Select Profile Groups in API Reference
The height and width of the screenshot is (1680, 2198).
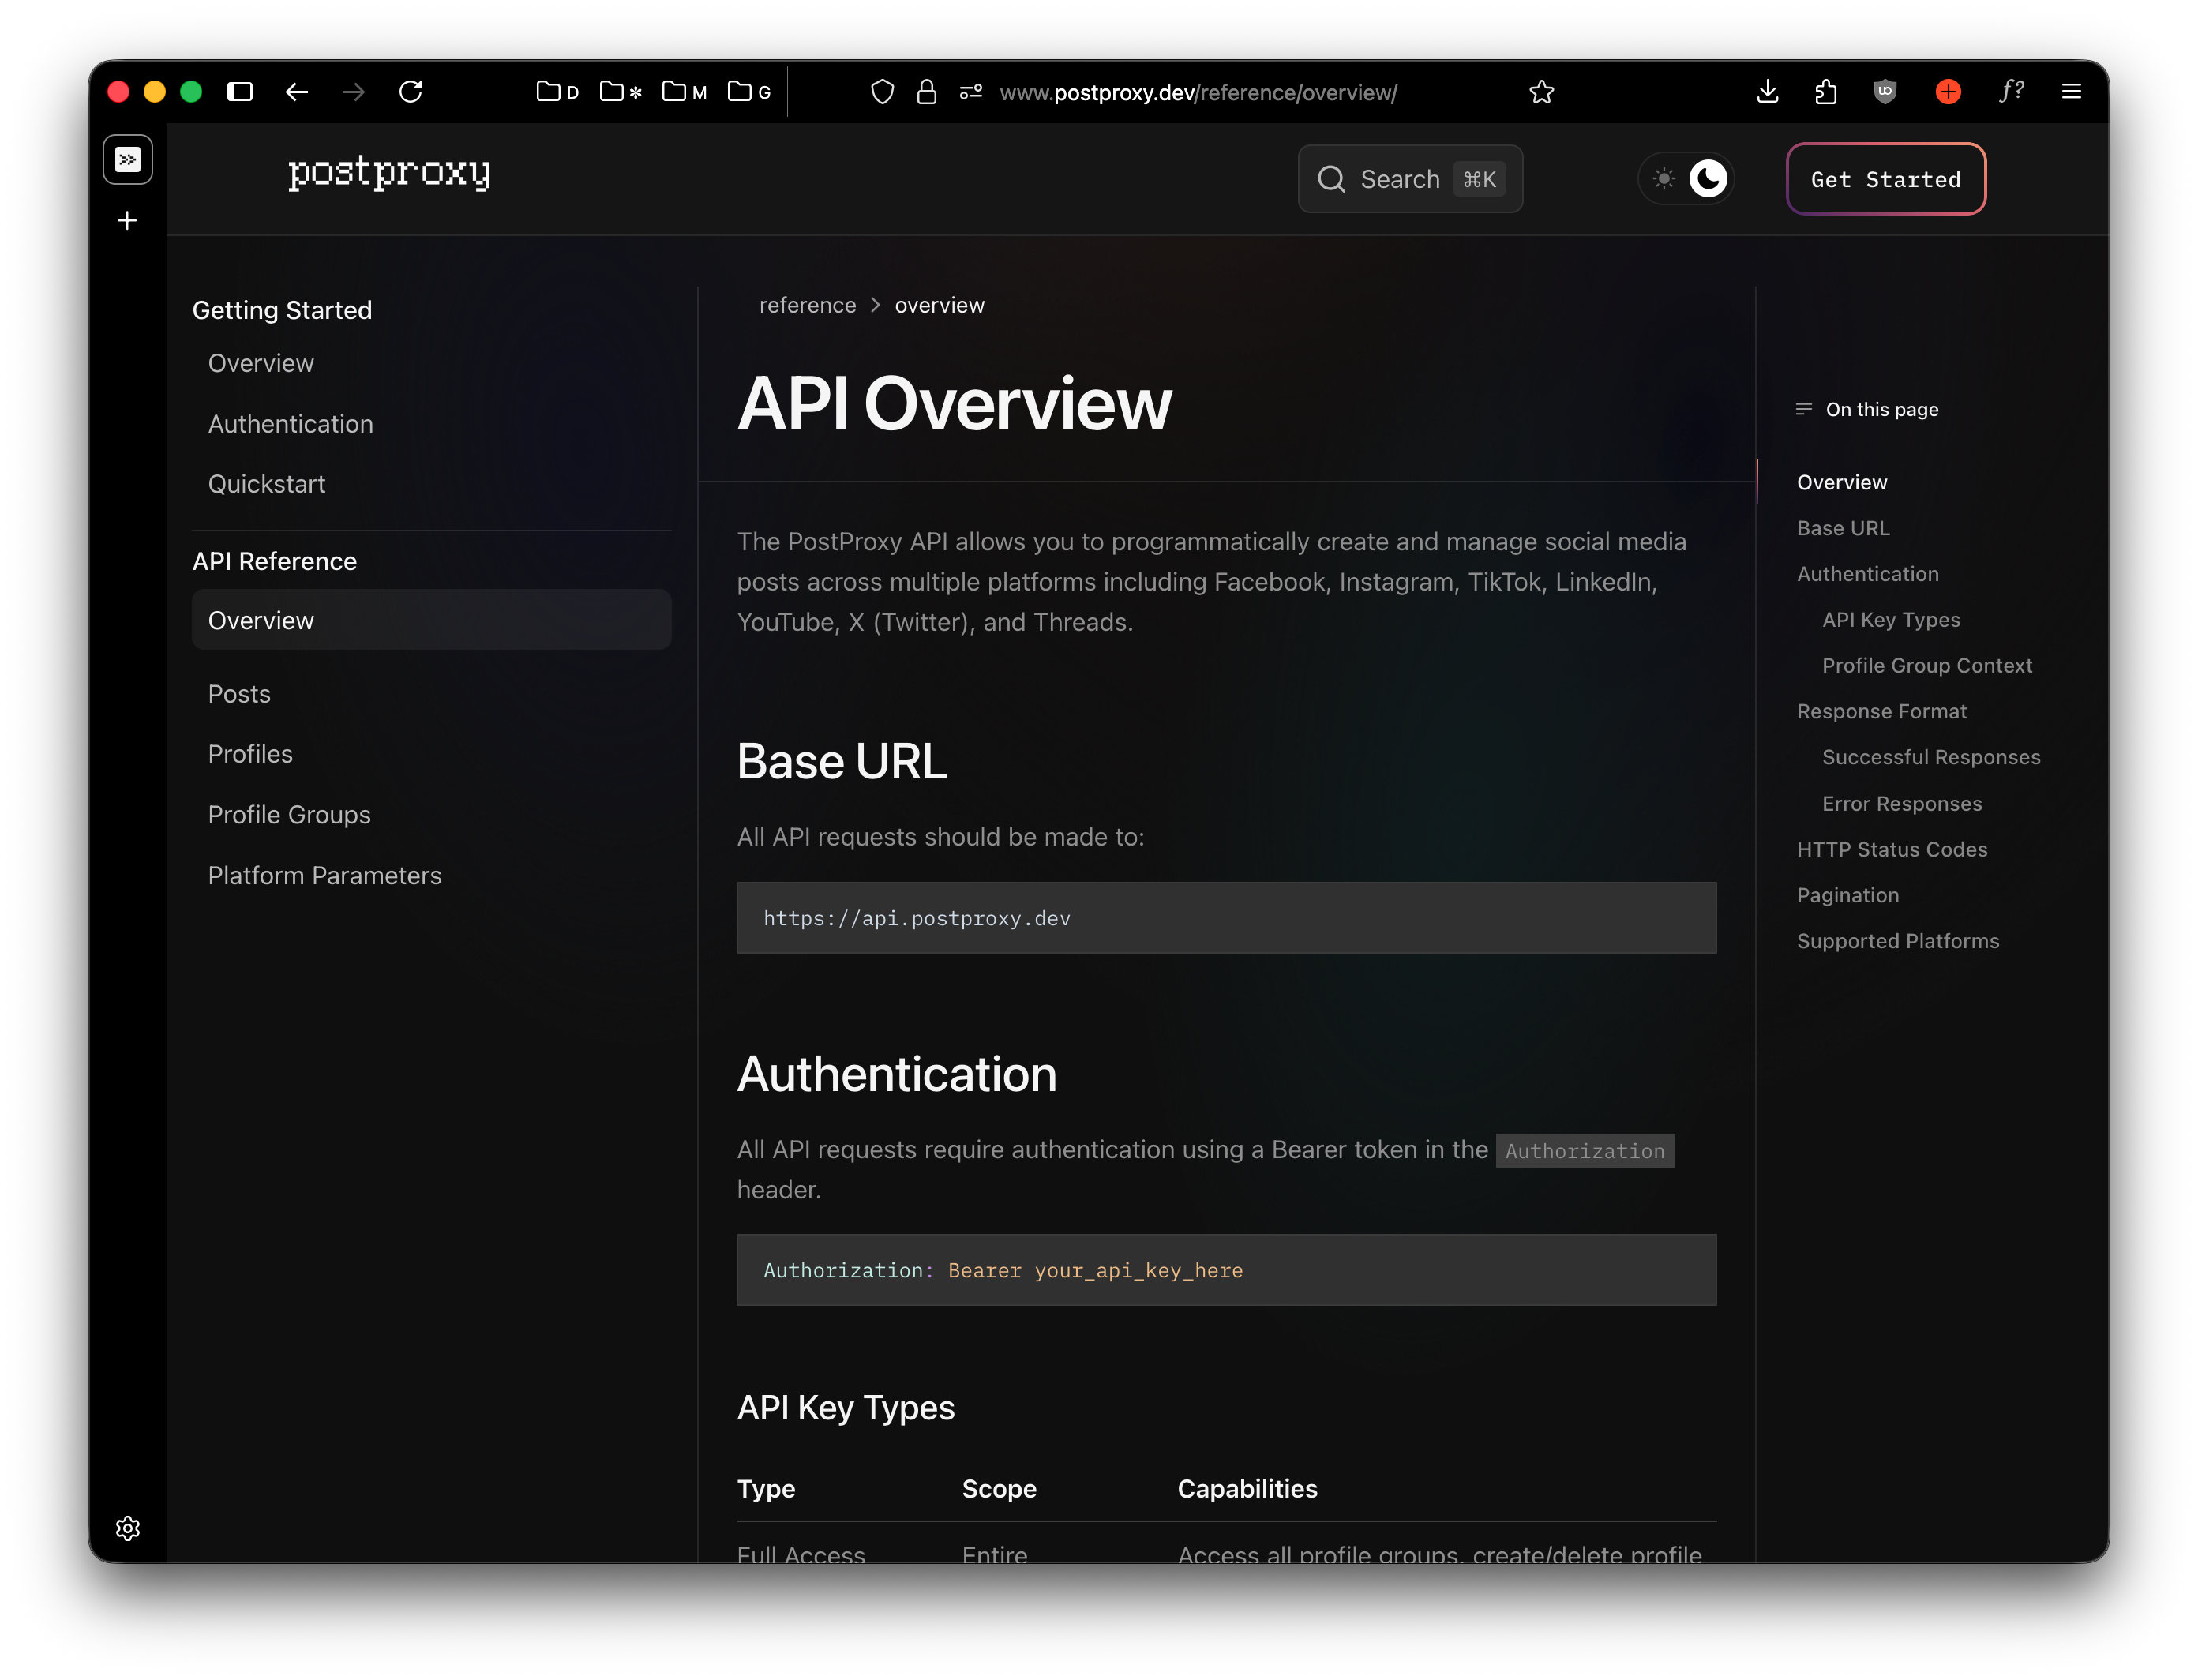tap(289, 815)
